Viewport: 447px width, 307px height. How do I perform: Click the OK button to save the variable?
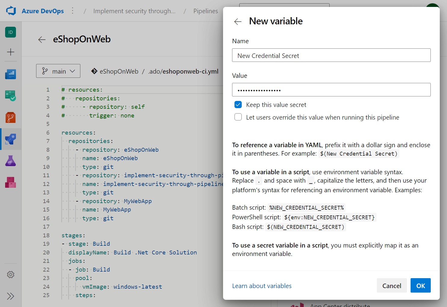click(x=421, y=285)
